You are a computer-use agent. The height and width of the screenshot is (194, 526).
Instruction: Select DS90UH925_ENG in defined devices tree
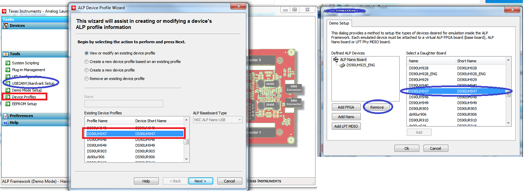pos(360,65)
